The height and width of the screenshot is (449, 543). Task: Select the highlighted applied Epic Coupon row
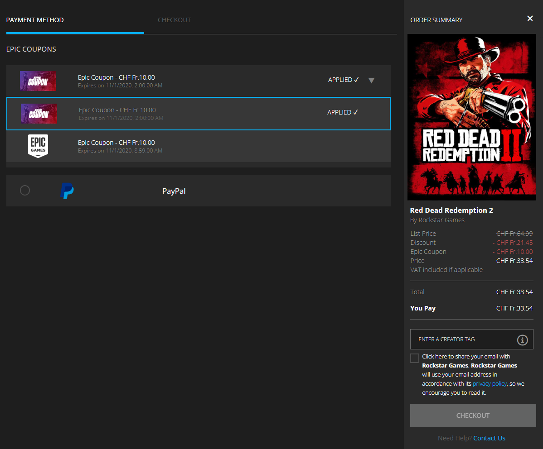[x=199, y=114]
